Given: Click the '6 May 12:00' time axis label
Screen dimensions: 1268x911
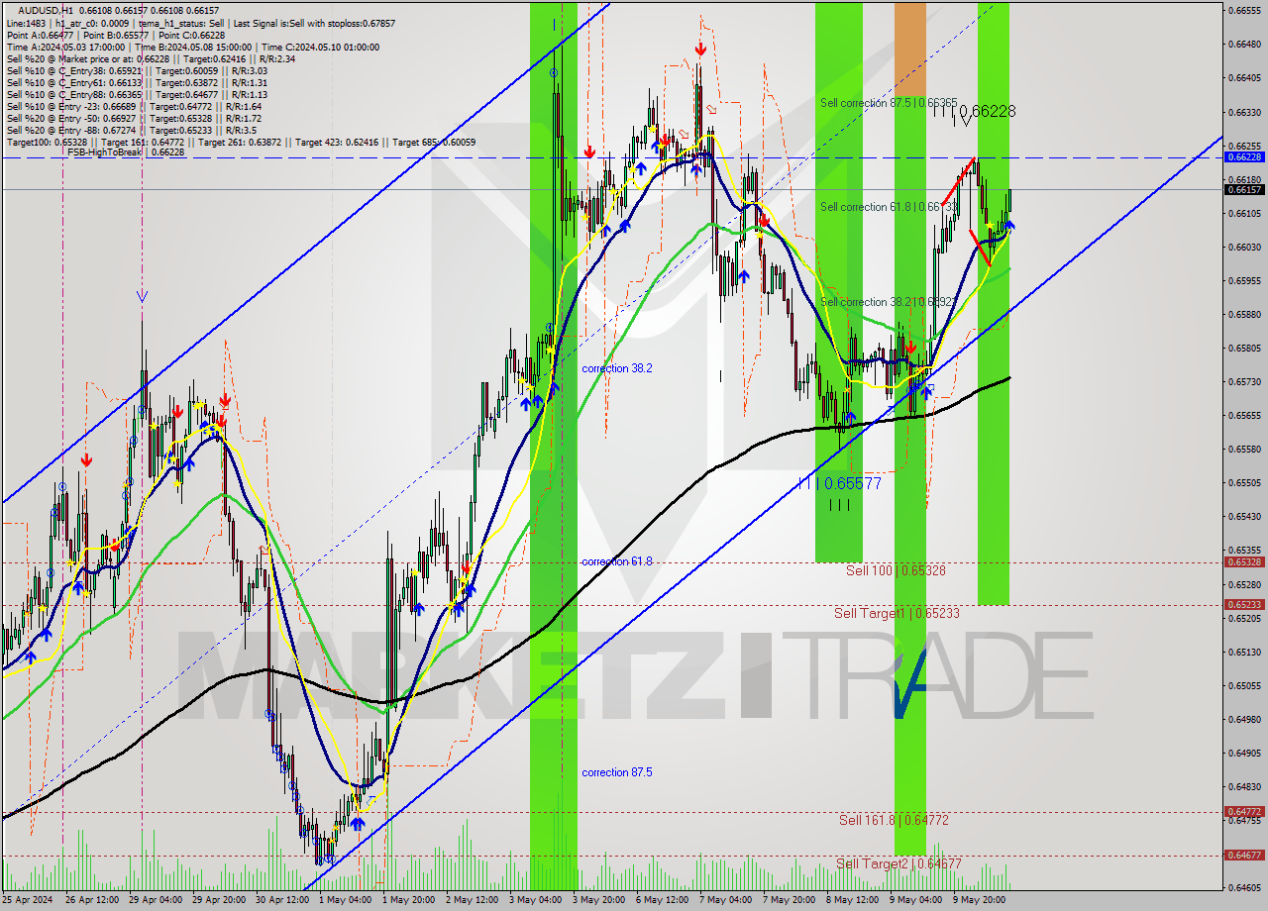Looking at the screenshot, I should coord(662,900).
